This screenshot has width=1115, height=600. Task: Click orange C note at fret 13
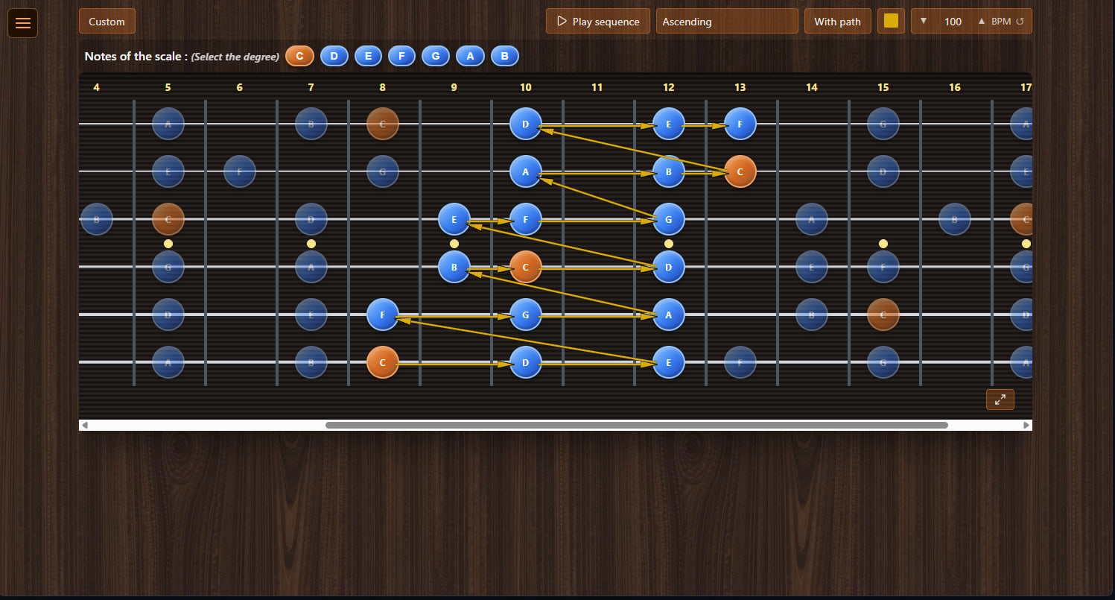(740, 171)
